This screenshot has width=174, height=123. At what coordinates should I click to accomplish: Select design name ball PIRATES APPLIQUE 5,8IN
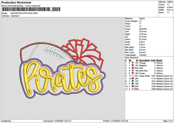coord(24,13)
